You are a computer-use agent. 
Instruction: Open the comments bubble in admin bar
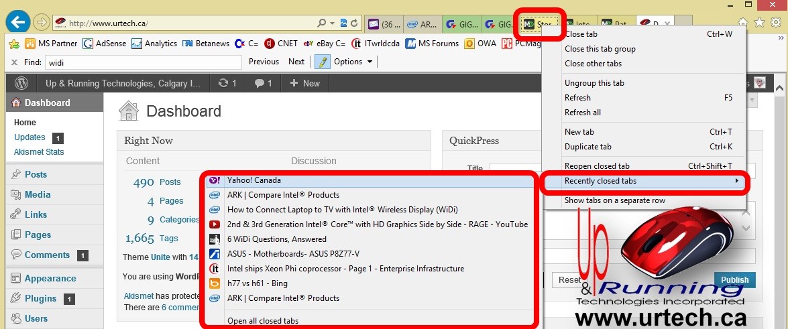point(262,84)
